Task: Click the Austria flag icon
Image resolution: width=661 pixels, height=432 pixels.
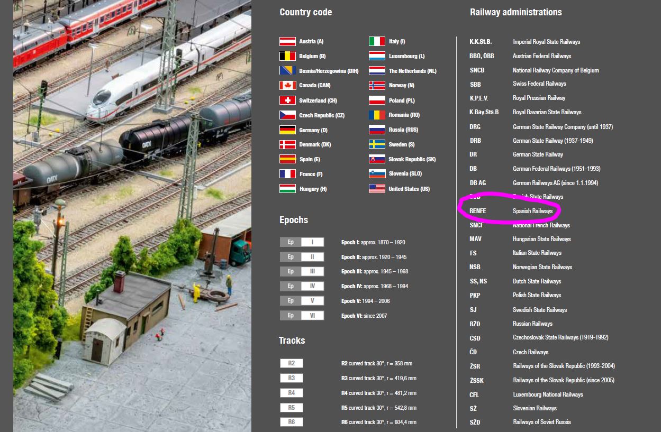Action: point(287,41)
